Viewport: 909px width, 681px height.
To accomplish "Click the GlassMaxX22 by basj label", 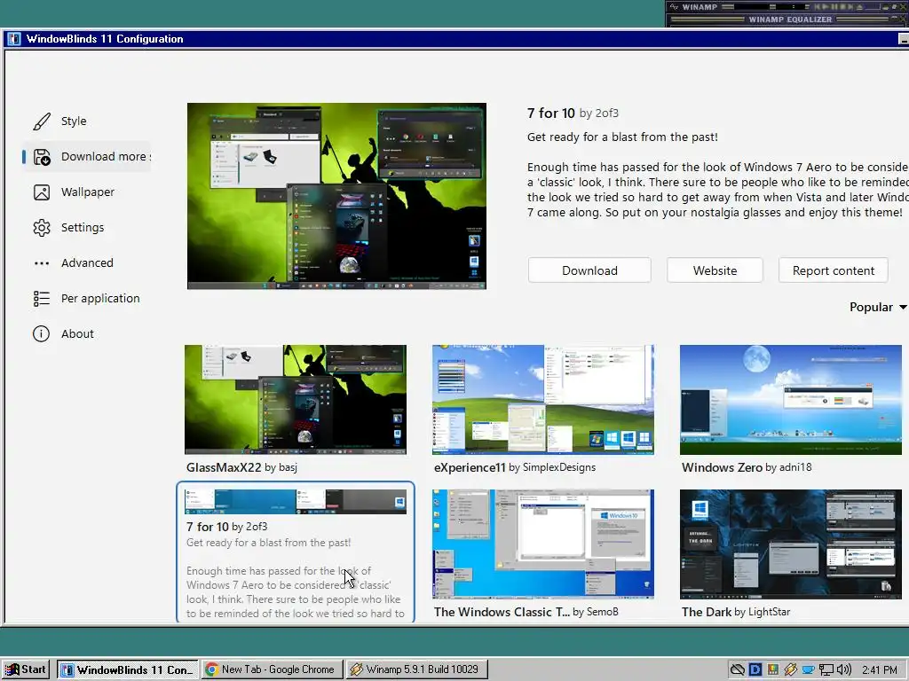I will [x=241, y=467].
